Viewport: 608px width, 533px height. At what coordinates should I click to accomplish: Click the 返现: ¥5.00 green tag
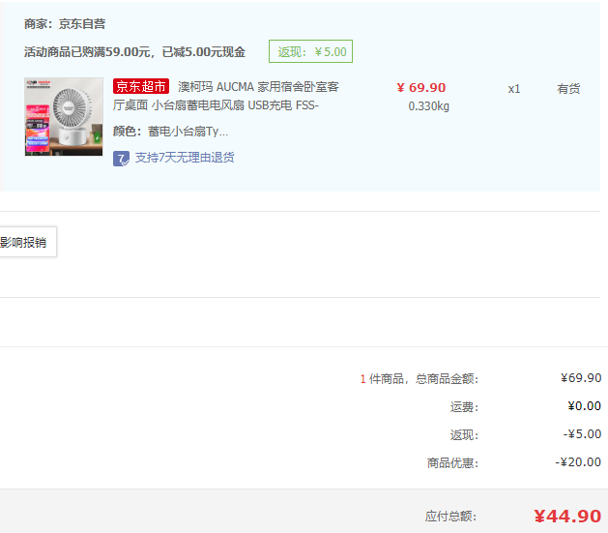310,51
